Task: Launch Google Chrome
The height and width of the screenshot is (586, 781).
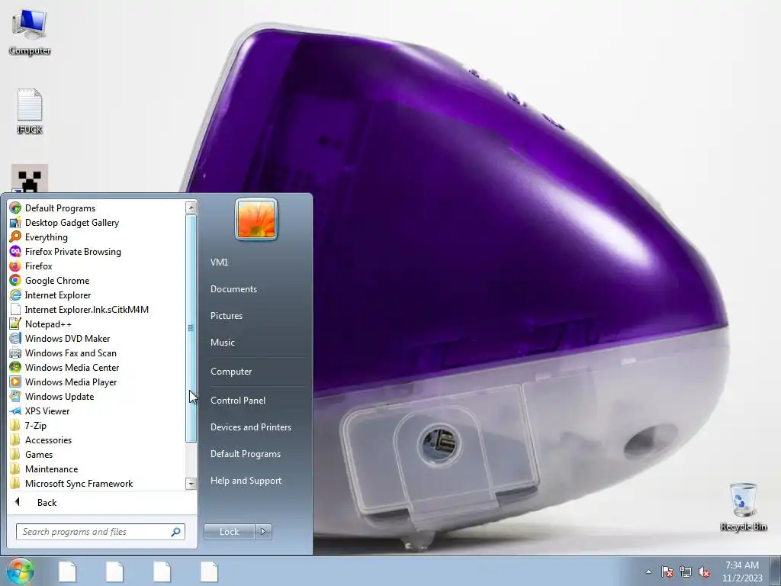Action: point(57,281)
